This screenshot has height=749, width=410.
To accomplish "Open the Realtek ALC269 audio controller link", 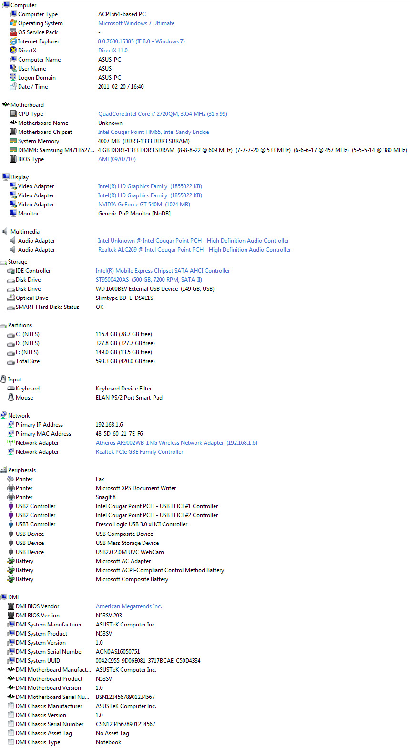I will [x=195, y=249].
